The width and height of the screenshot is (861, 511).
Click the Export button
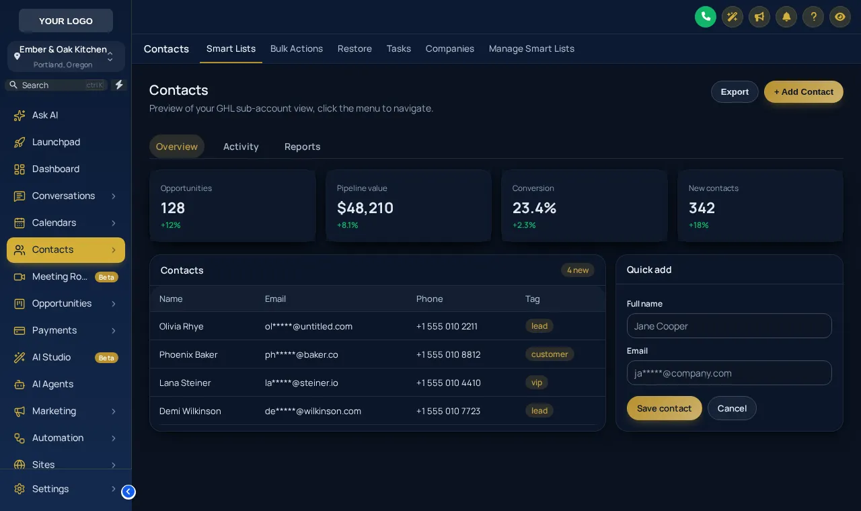coord(735,91)
